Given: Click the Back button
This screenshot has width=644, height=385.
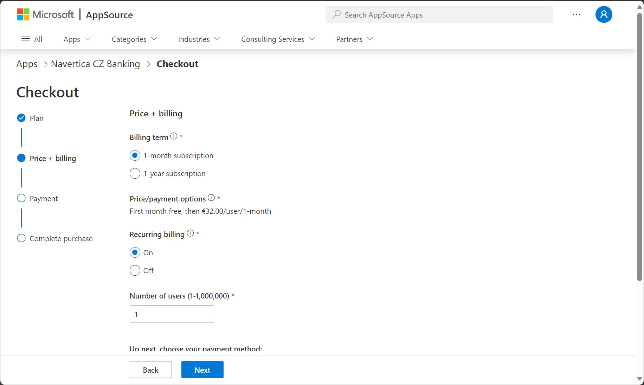Looking at the screenshot, I should pyautogui.click(x=151, y=370).
